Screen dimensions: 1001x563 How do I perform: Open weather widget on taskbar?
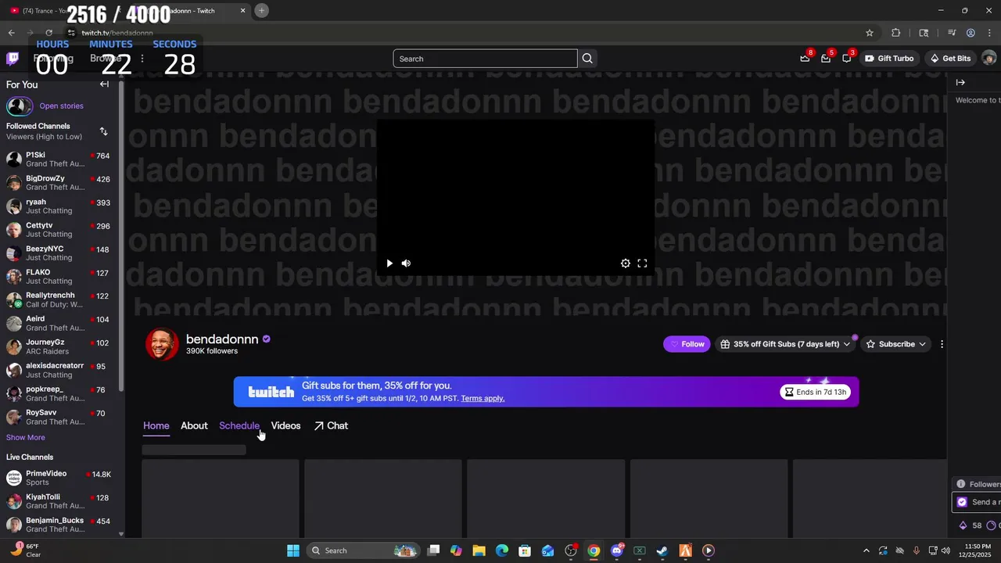pos(26,550)
